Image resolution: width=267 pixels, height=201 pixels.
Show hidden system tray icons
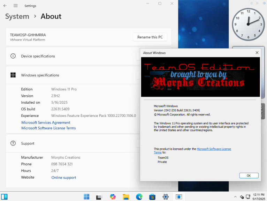pyautogui.click(x=235, y=197)
